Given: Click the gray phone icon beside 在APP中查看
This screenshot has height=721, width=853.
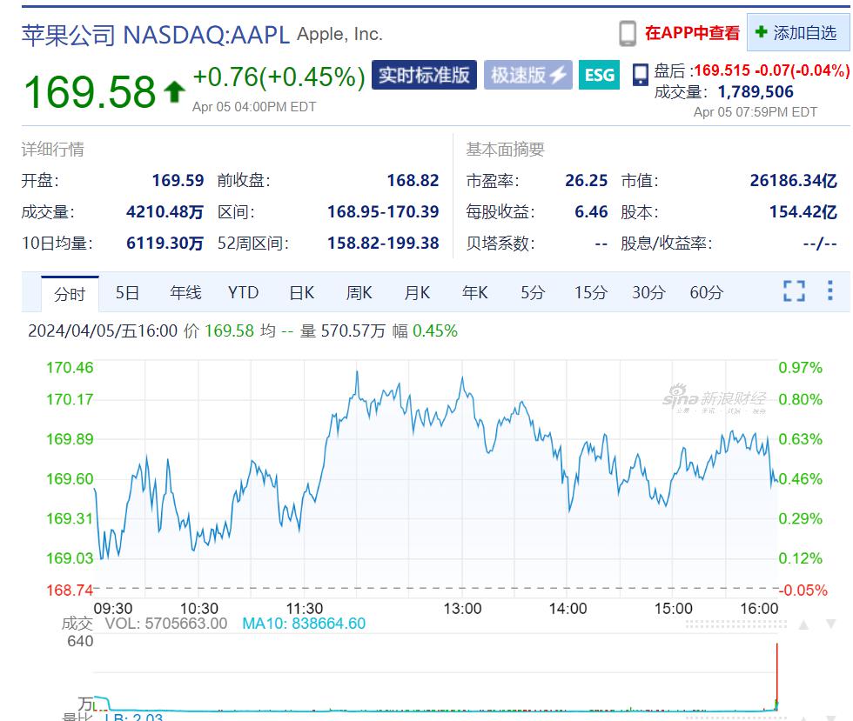Looking at the screenshot, I should [628, 33].
